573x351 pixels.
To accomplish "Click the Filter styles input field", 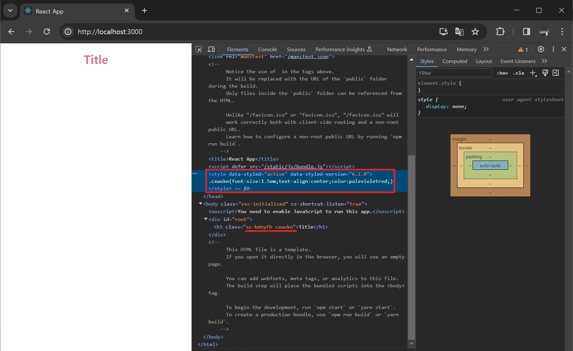I will [455, 73].
